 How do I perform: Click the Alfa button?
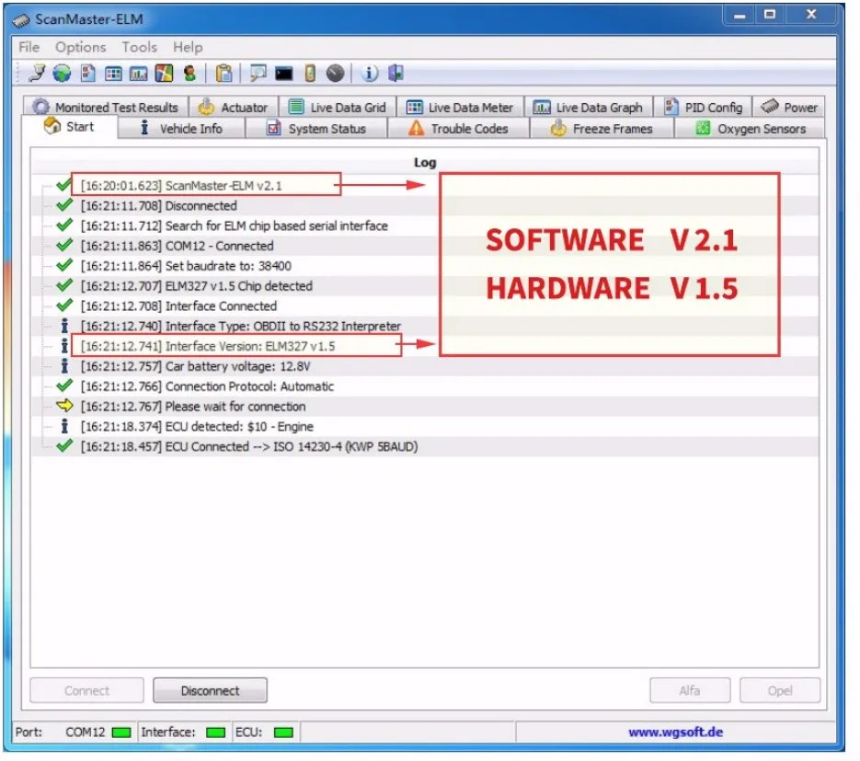(690, 690)
